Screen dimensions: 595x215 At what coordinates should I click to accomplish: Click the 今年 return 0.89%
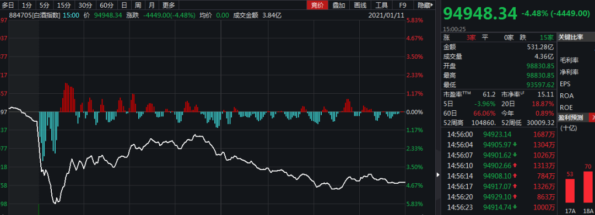pos(545,114)
